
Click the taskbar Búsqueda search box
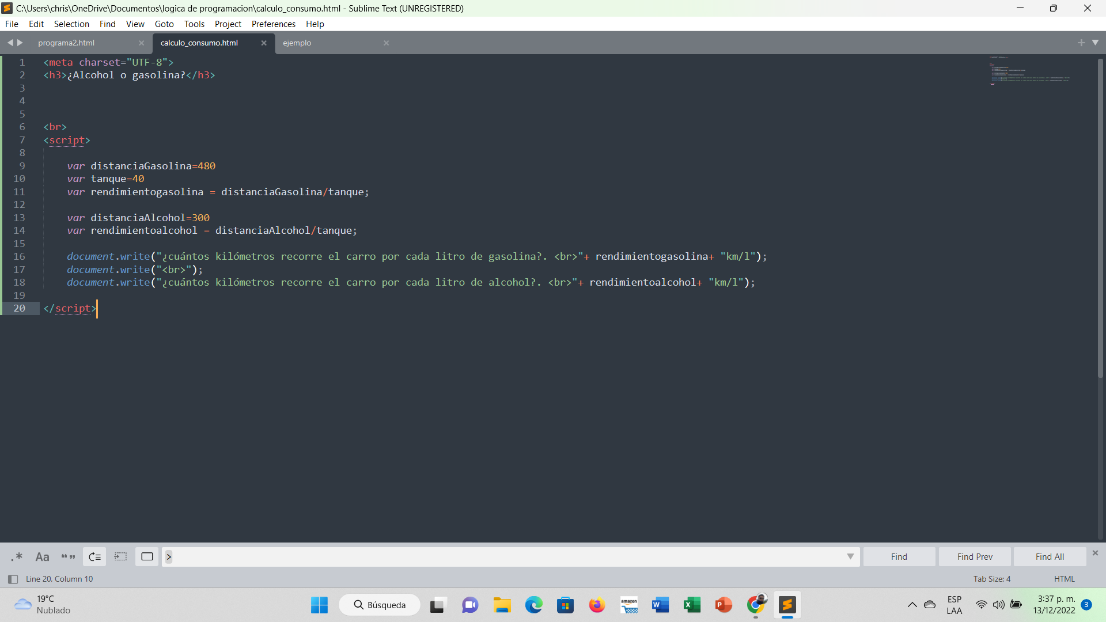coord(380,605)
